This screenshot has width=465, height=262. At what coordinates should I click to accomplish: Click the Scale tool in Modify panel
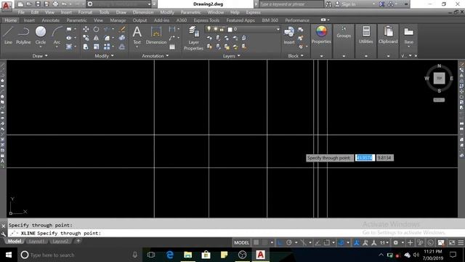96,47
